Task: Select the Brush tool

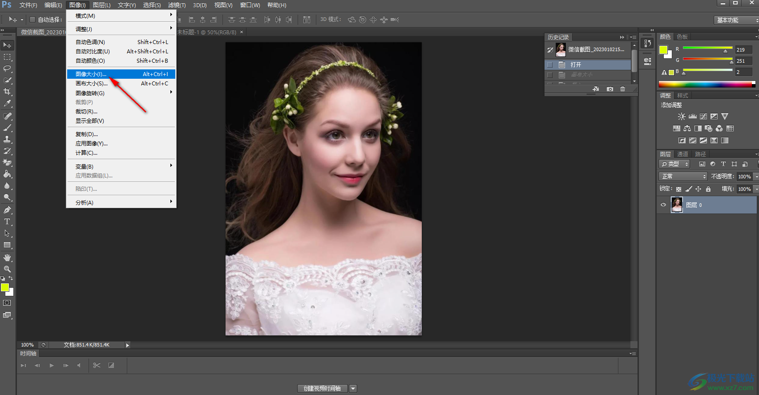Action: (8, 128)
